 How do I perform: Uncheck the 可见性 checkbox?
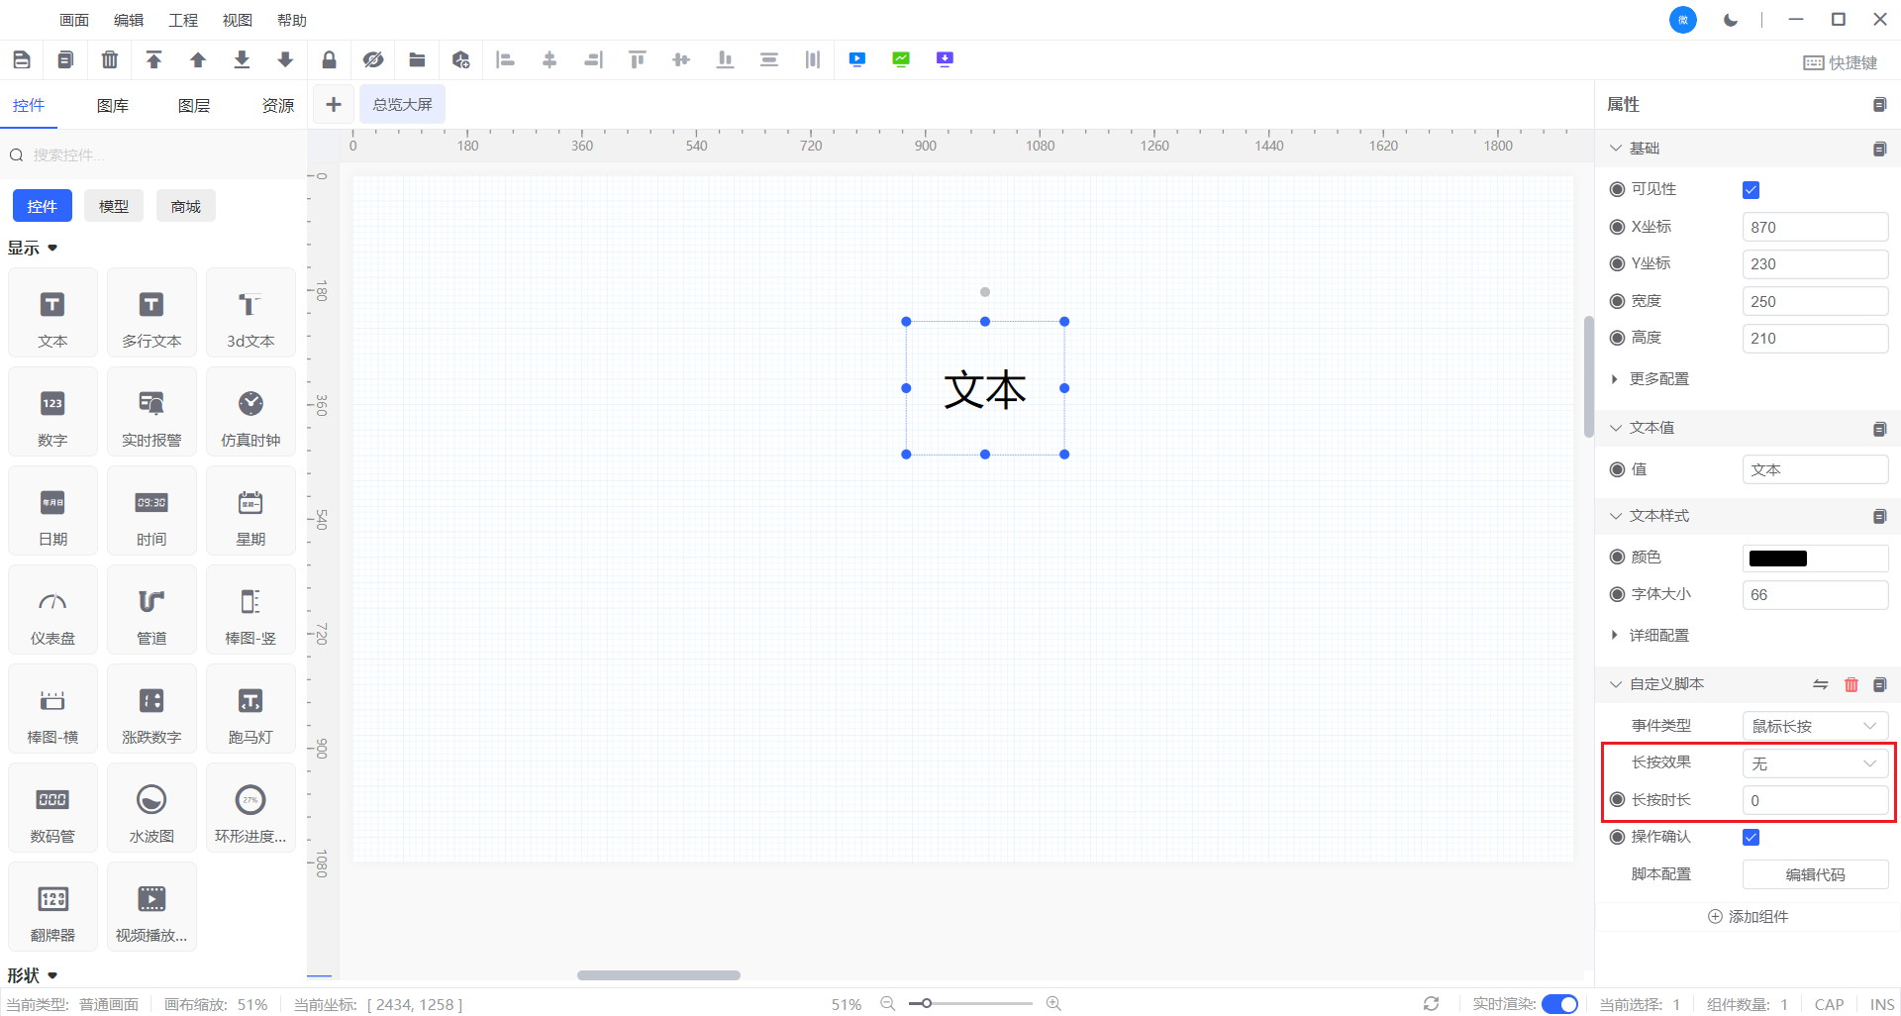click(x=1751, y=190)
